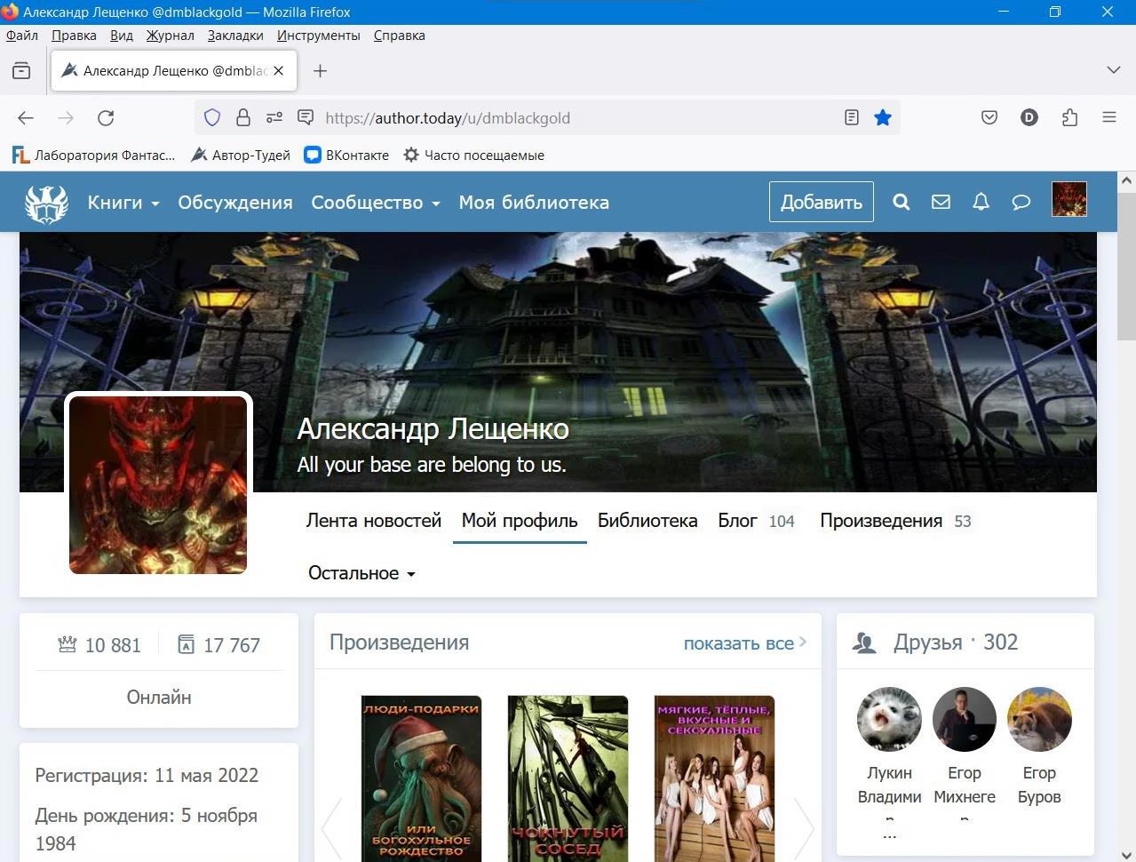The image size is (1136, 862).
Task: Click the site search magnifier icon
Action: click(901, 203)
